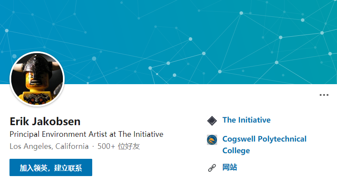This screenshot has height=186, width=337.
Task: Click the Erik Jakobsen name heading
Action: coord(45,121)
